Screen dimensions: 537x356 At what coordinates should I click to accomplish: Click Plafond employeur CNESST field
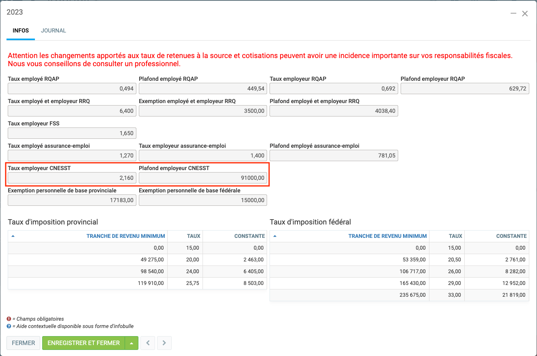pos(203,178)
